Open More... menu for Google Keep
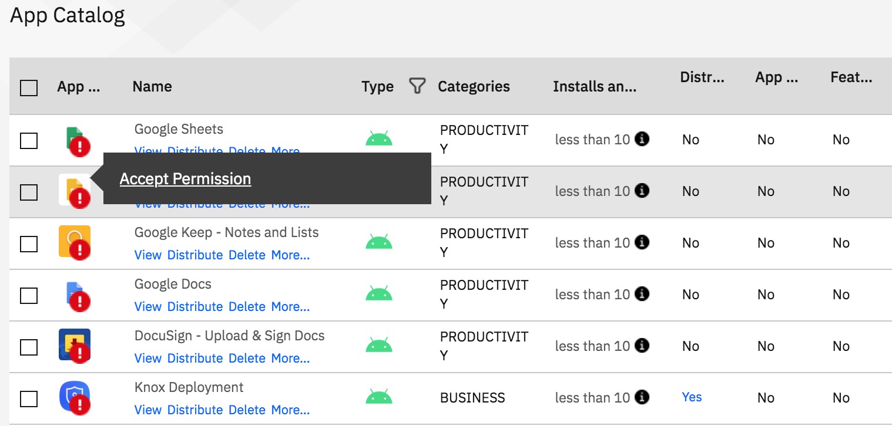Viewport: 892px width, 426px height. coord(290,255)
